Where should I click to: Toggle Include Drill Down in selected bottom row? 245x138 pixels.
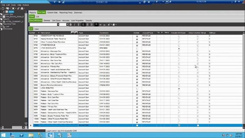(179, 125)
